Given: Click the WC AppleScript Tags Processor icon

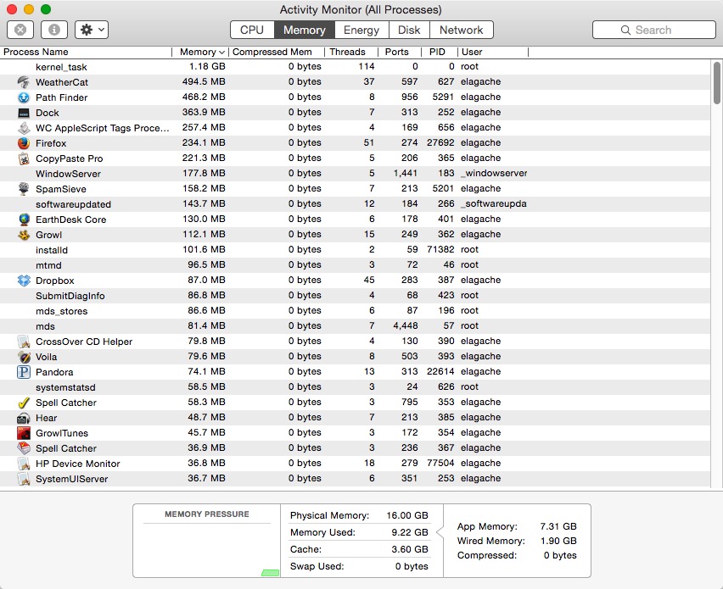Looking at the screenshot, I should (x=24, y=128).
